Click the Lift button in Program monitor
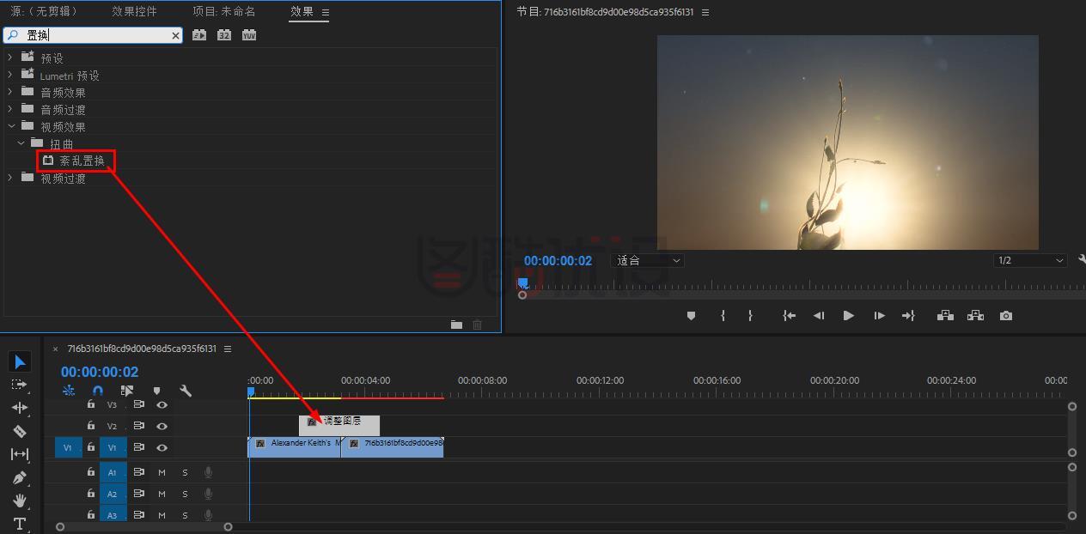This screenshot has height=534, width=1086. tap(945, 316)
